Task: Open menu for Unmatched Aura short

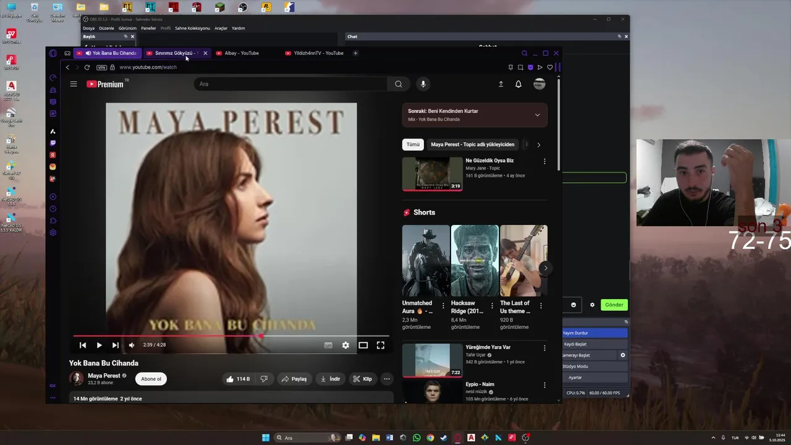Action: click(443, 306)
